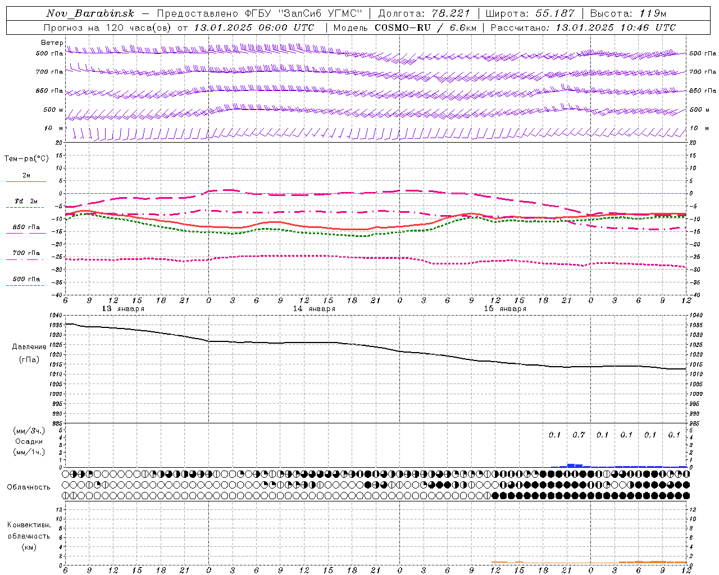Click the dash-dot line sample under '700 гПа' legend
Viewport: 719px width, 575px height.
pos(25,259)
